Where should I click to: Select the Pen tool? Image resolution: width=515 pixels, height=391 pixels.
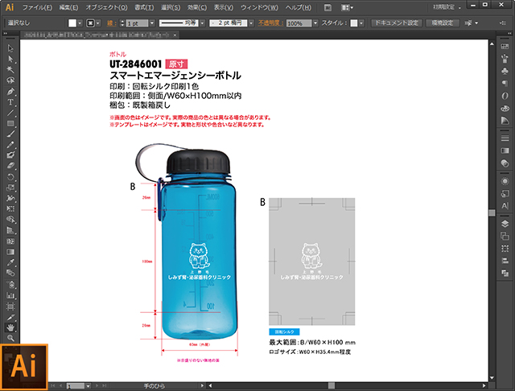[x=10, y=91]
